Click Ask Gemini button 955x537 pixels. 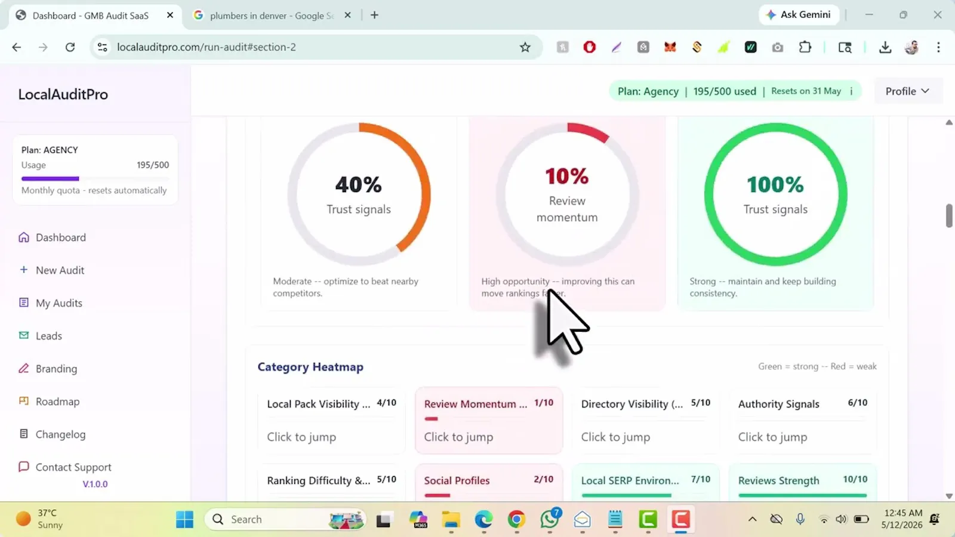pos(799,15)
